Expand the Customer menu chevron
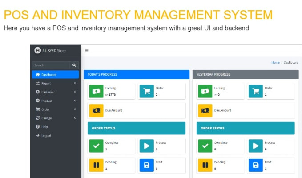302x178 pixels. tap(75, 92)
